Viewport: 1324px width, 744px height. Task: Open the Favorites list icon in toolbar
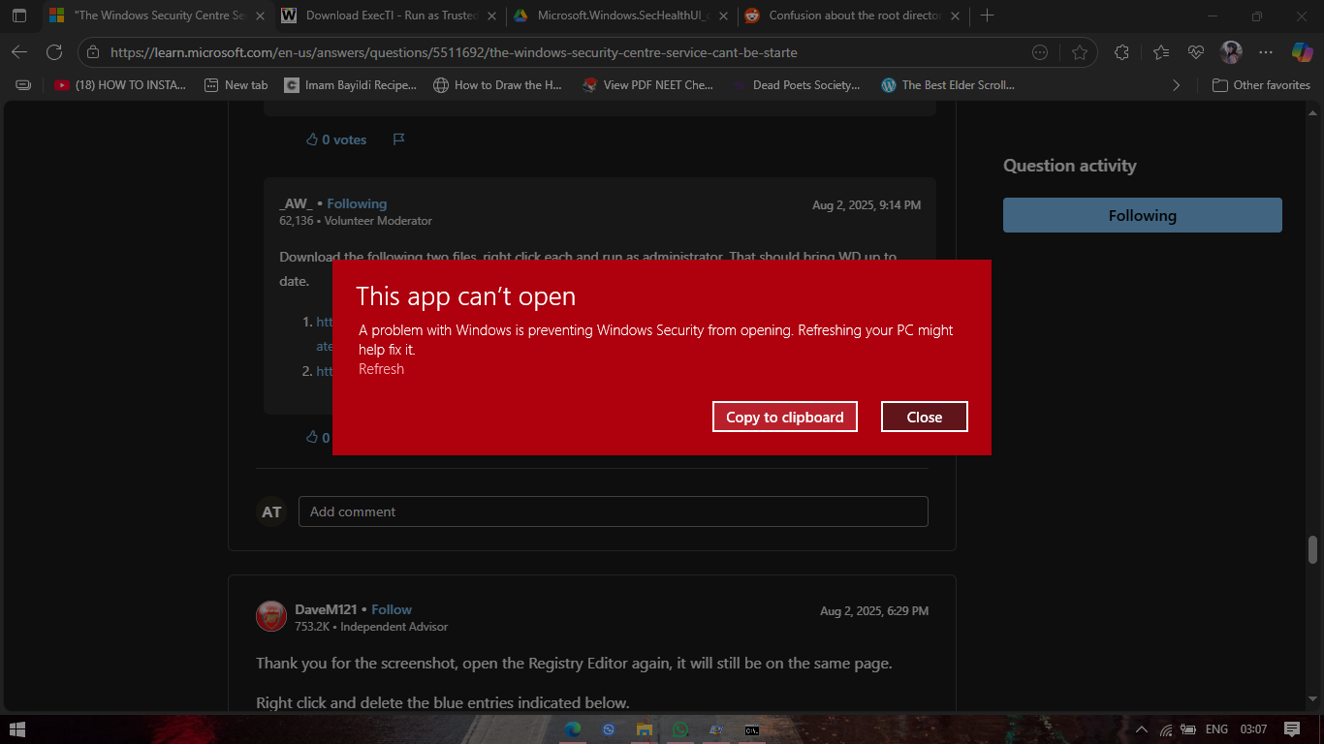coord(1161,52)
